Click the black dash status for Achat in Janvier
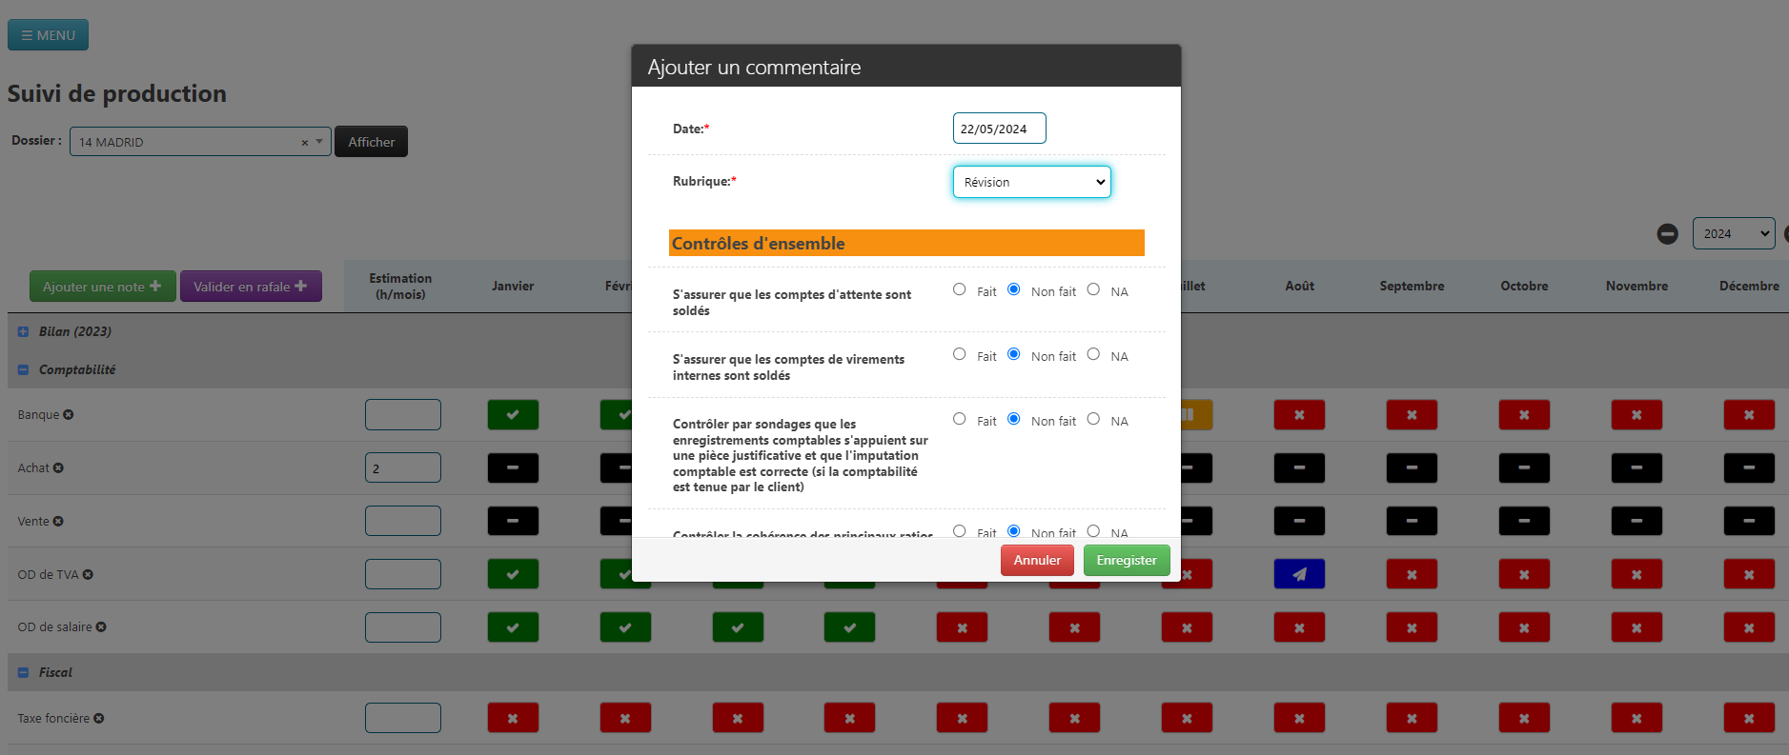 [513, 468]
